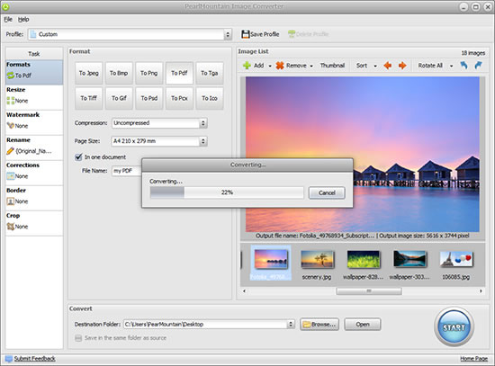The image size is (495, 366).
Task: Click the Task panel header
Action: point(34,54)
